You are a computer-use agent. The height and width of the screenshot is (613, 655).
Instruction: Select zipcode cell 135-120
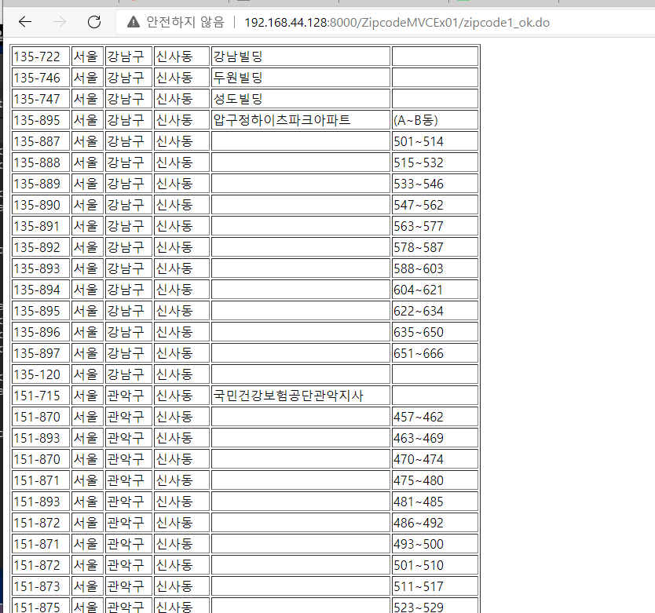[41, 374]
